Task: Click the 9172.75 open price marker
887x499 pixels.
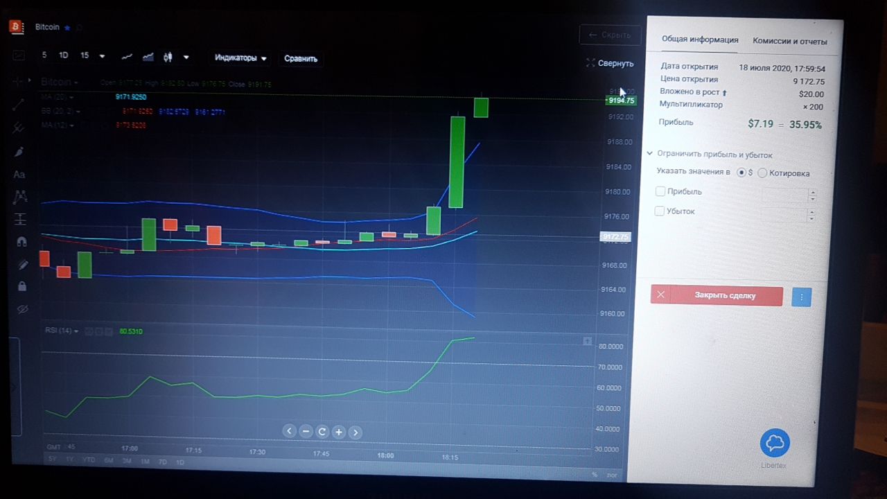Action: point(615,237)
